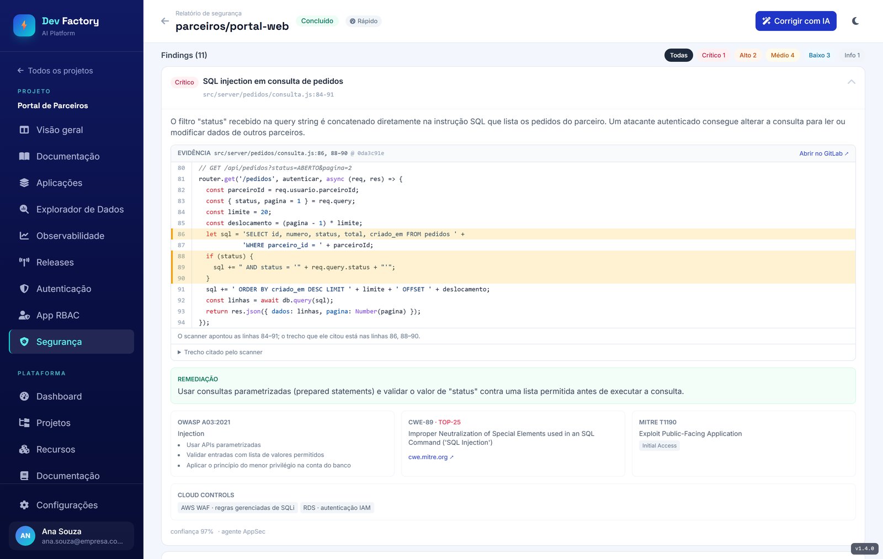The height and width of the screenshot is (559, 883).
Task: Click the Crítico severity badge on finding
Action: point(184,82)
